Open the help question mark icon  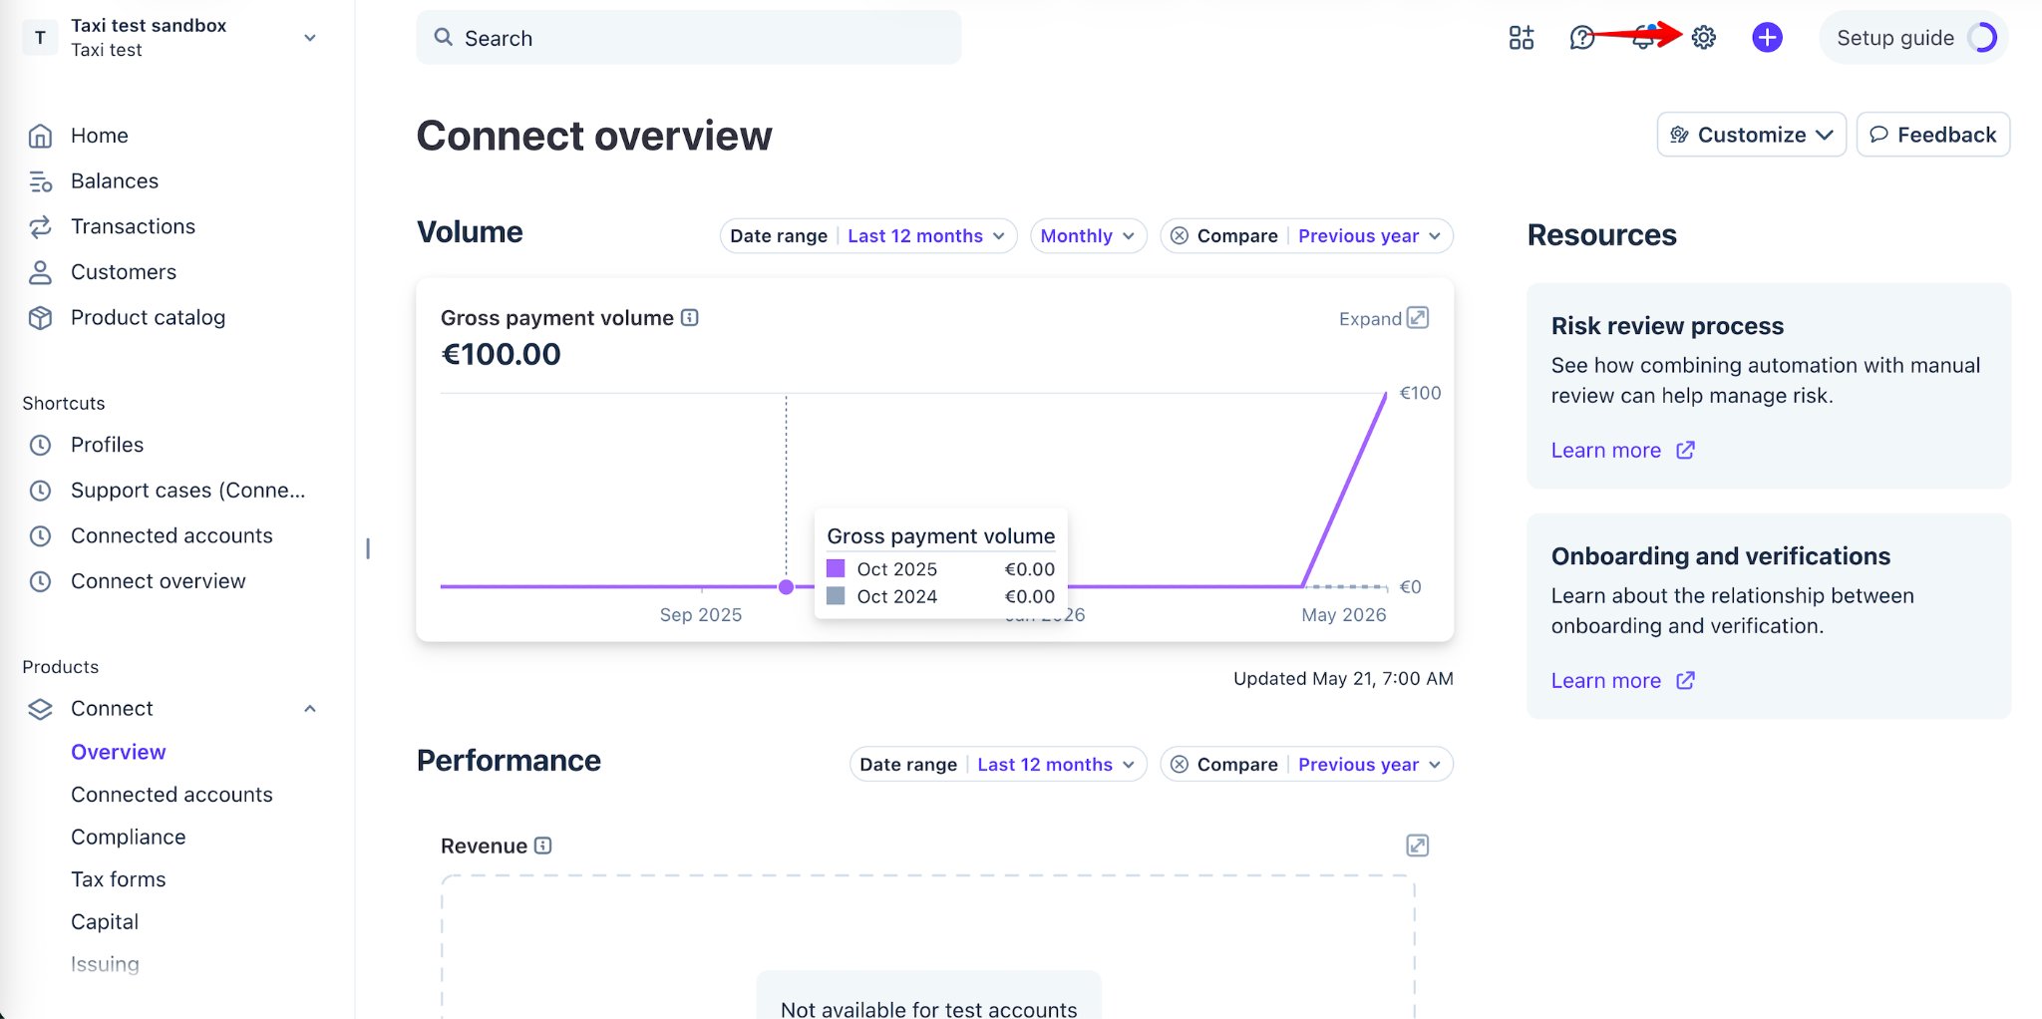[1581, 38]
